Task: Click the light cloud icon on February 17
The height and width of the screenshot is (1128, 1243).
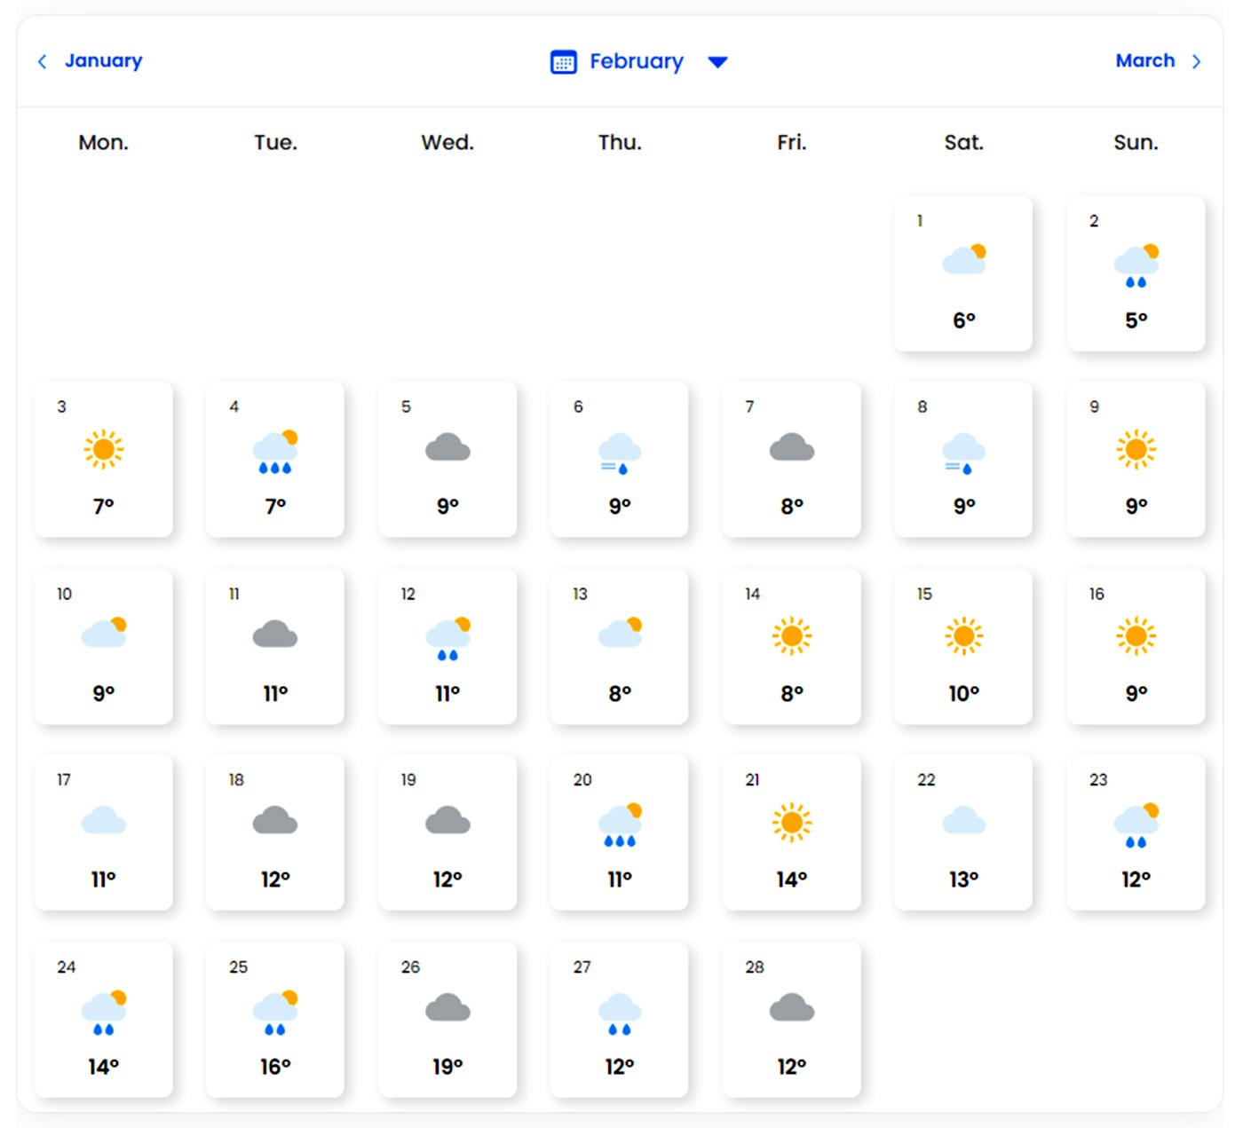Action: click(104, 821)
